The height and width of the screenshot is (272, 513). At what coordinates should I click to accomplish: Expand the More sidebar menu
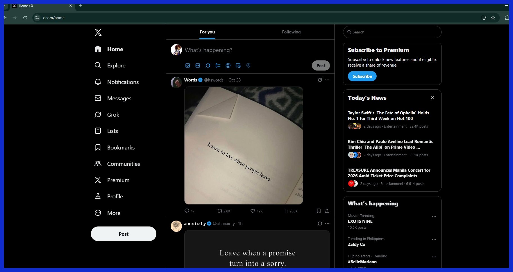114,213
